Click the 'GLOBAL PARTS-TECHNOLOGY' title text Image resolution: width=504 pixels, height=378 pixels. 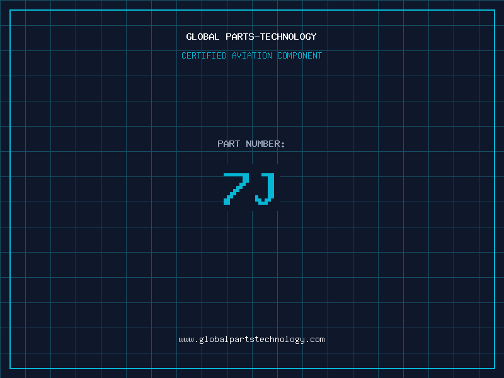pos(251,37)
